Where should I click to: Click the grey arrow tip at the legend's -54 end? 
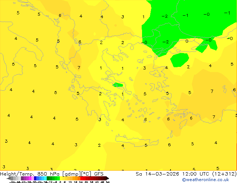coord(9,178)
